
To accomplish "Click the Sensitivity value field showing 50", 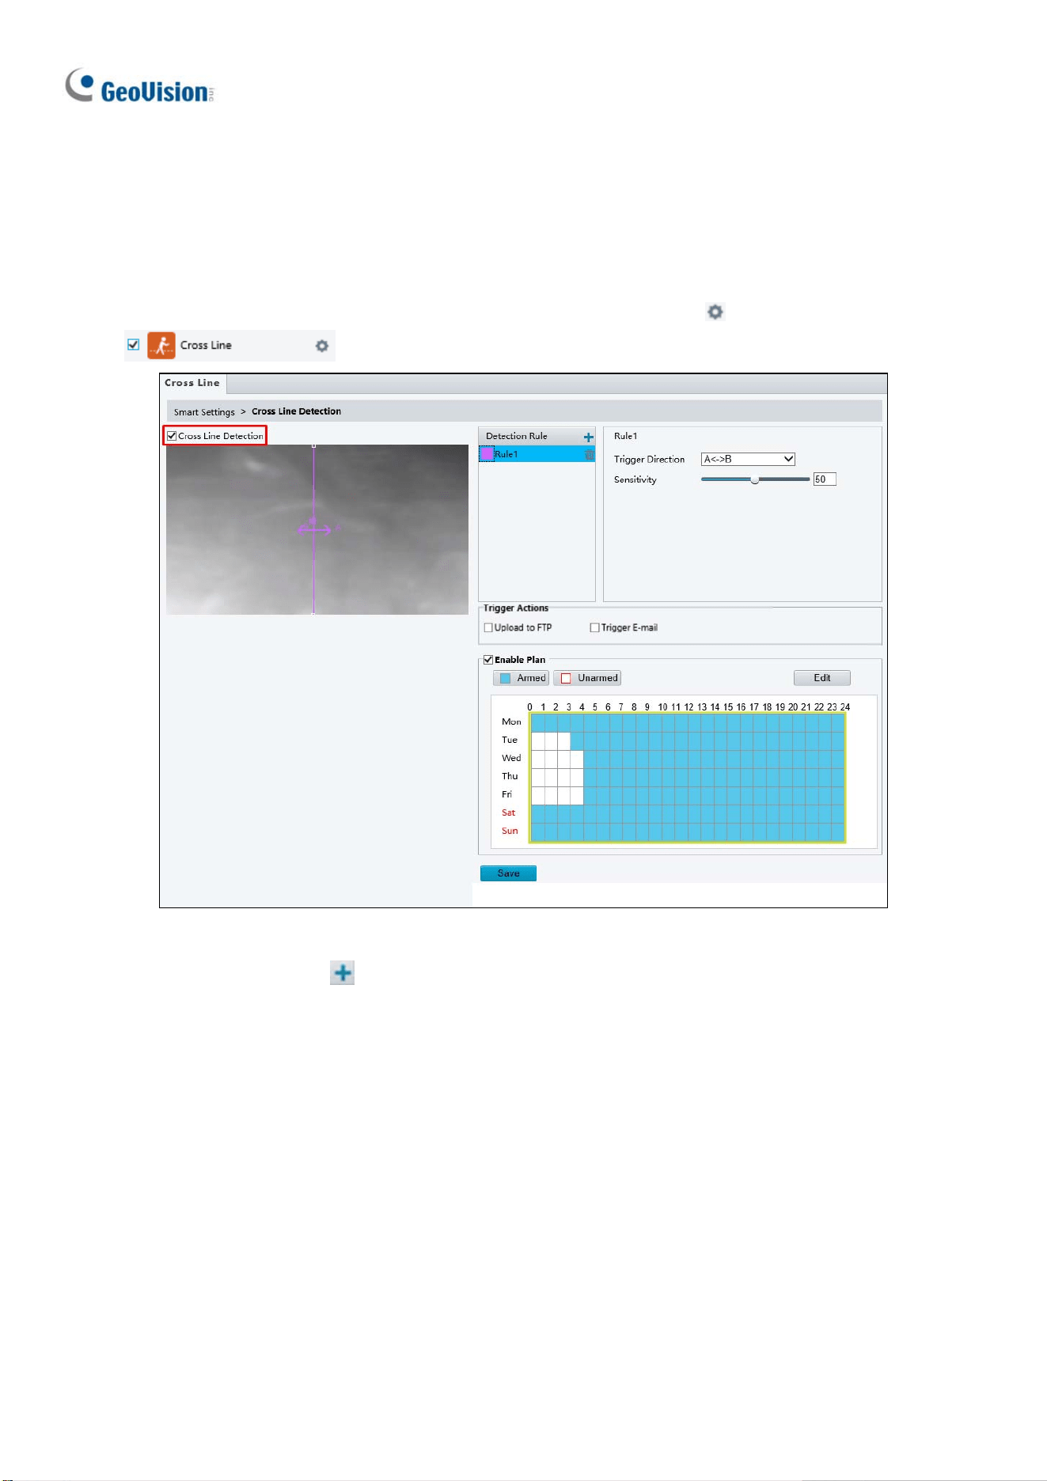I will (x=825, y=479).
